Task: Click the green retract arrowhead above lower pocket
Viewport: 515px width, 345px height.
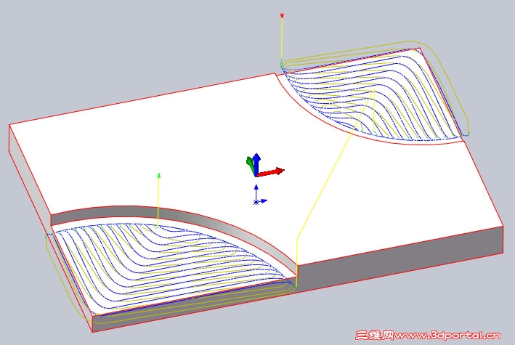Action: (158, 176)
